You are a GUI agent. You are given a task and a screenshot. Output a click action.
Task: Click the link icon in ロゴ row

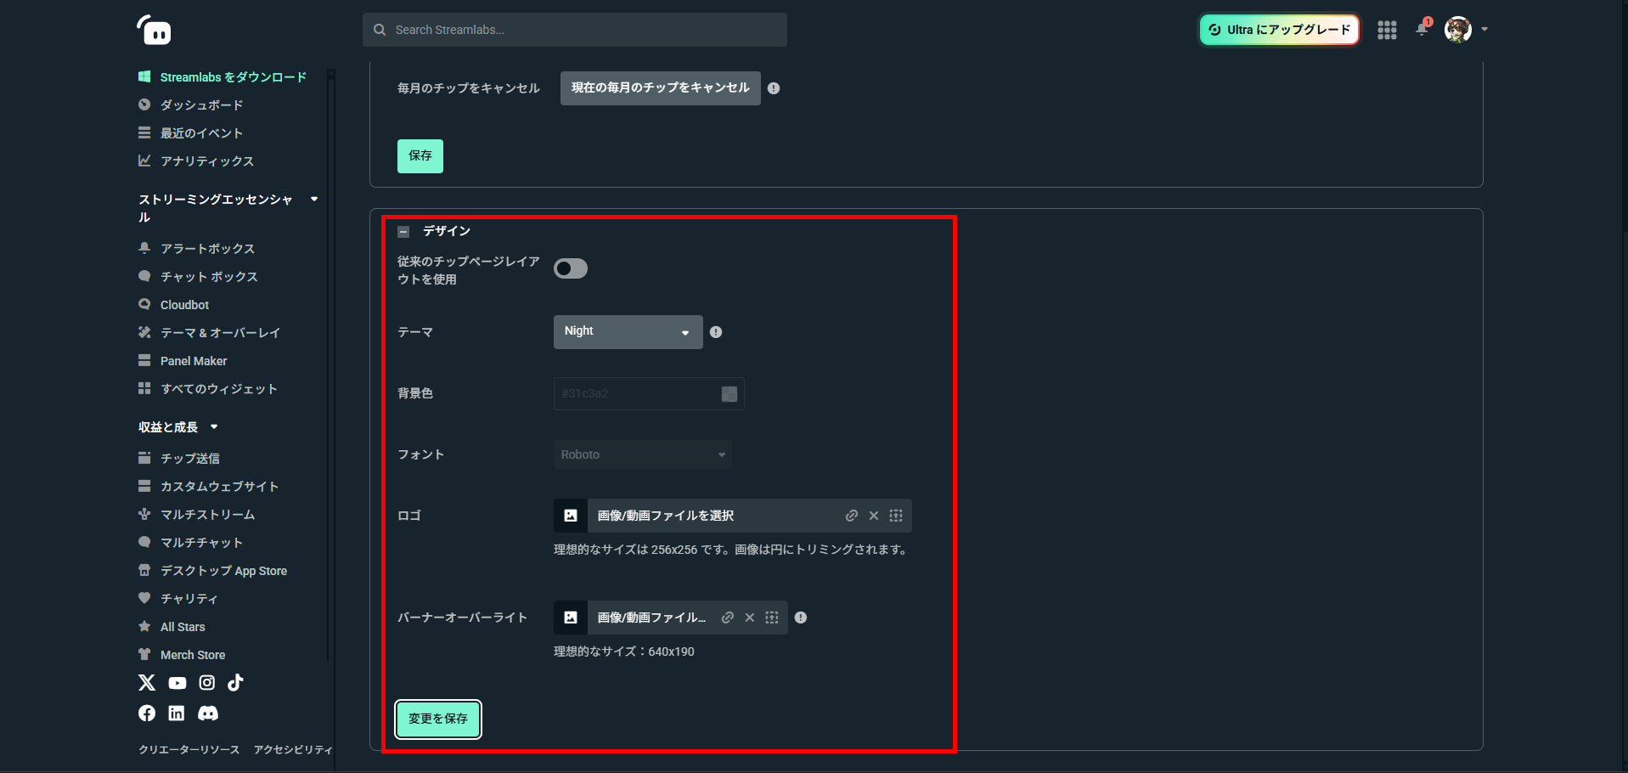(x=852, y=516)
